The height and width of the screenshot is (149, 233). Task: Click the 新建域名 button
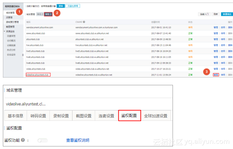pos(227,14)
